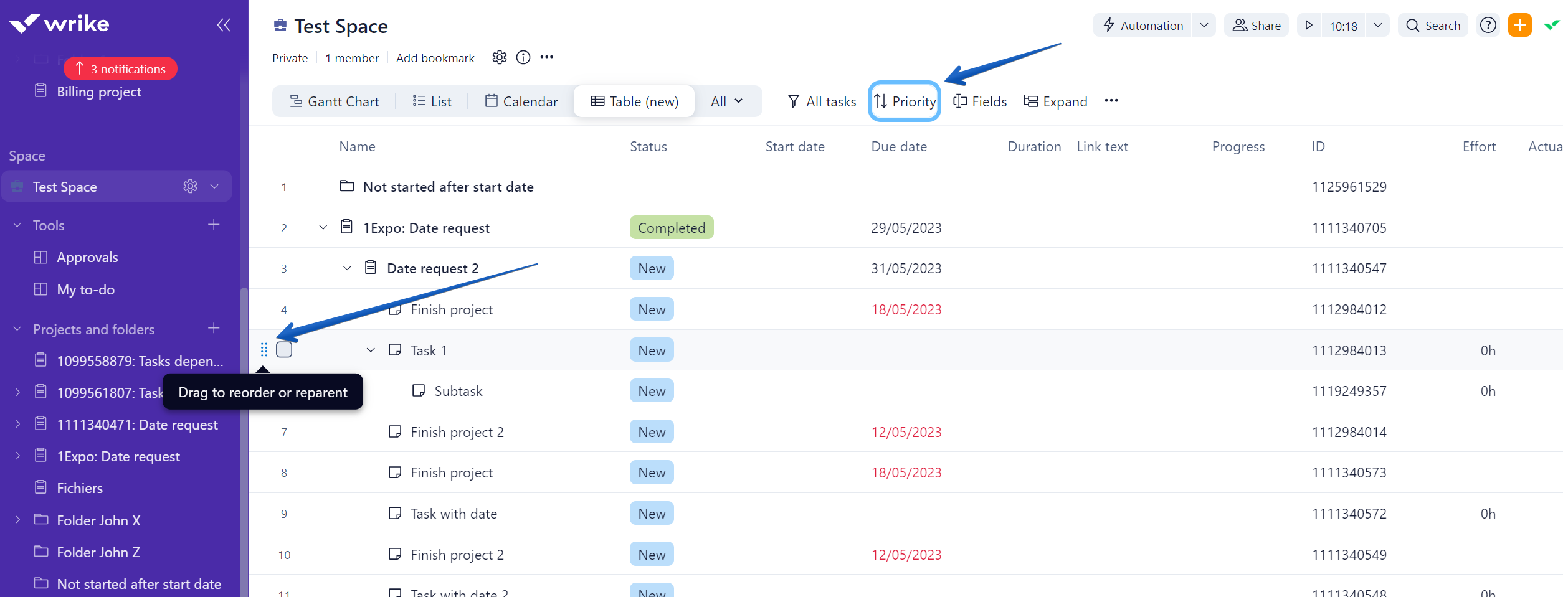The width and height of the screenshot is (1563, 597).
Task: Open Test Space settings gear in header
Action: [499, 58]
